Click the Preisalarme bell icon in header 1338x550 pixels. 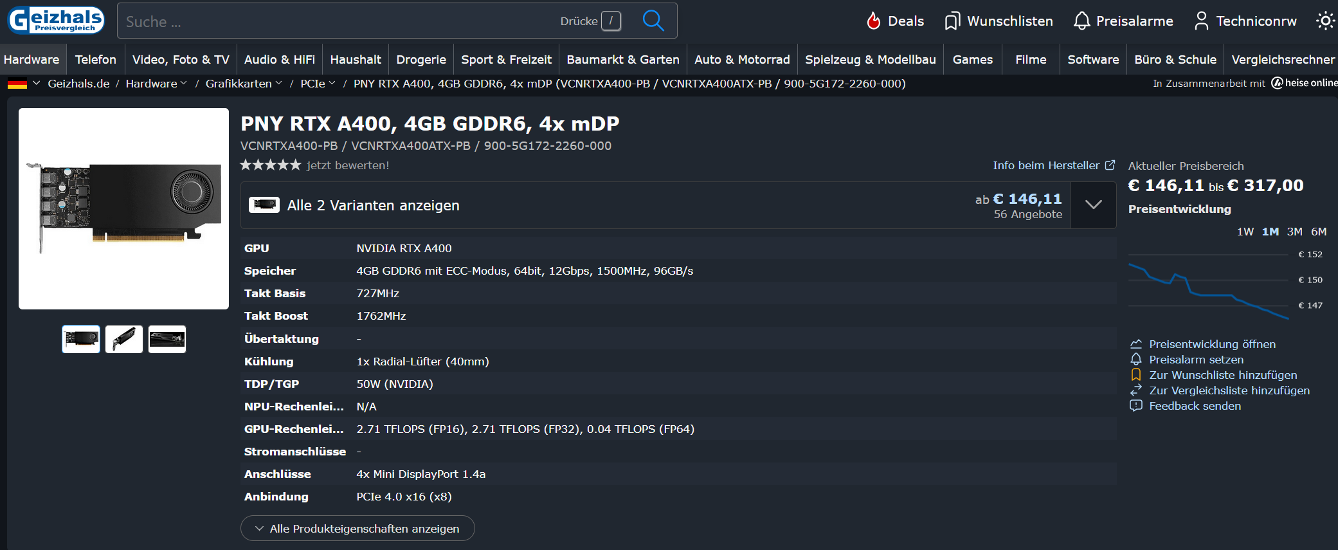pos(1081,21)
